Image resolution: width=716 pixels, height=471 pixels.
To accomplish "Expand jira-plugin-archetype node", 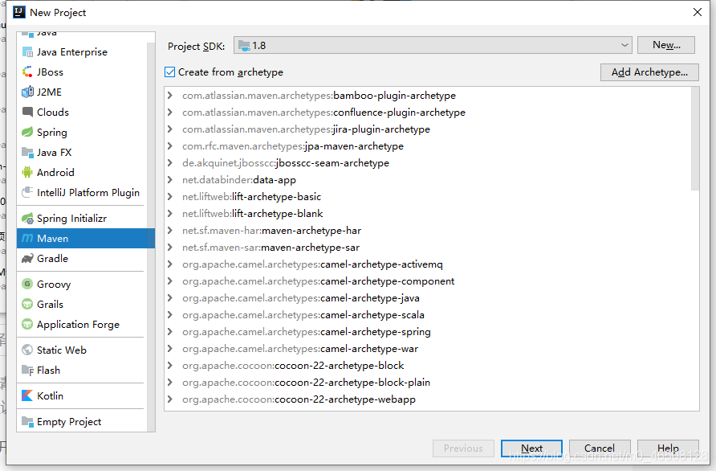I will pos(170,129).
